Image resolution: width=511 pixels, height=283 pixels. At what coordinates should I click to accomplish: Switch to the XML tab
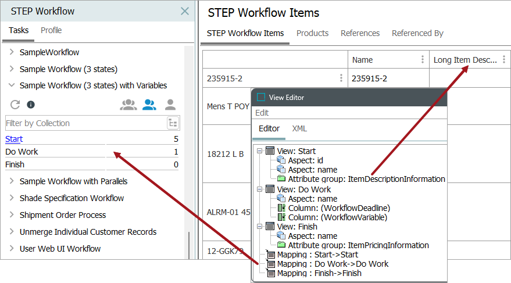pos(299,128)
